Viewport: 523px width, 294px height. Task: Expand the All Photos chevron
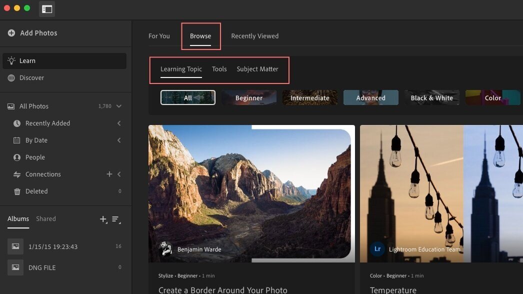(118, 106)
